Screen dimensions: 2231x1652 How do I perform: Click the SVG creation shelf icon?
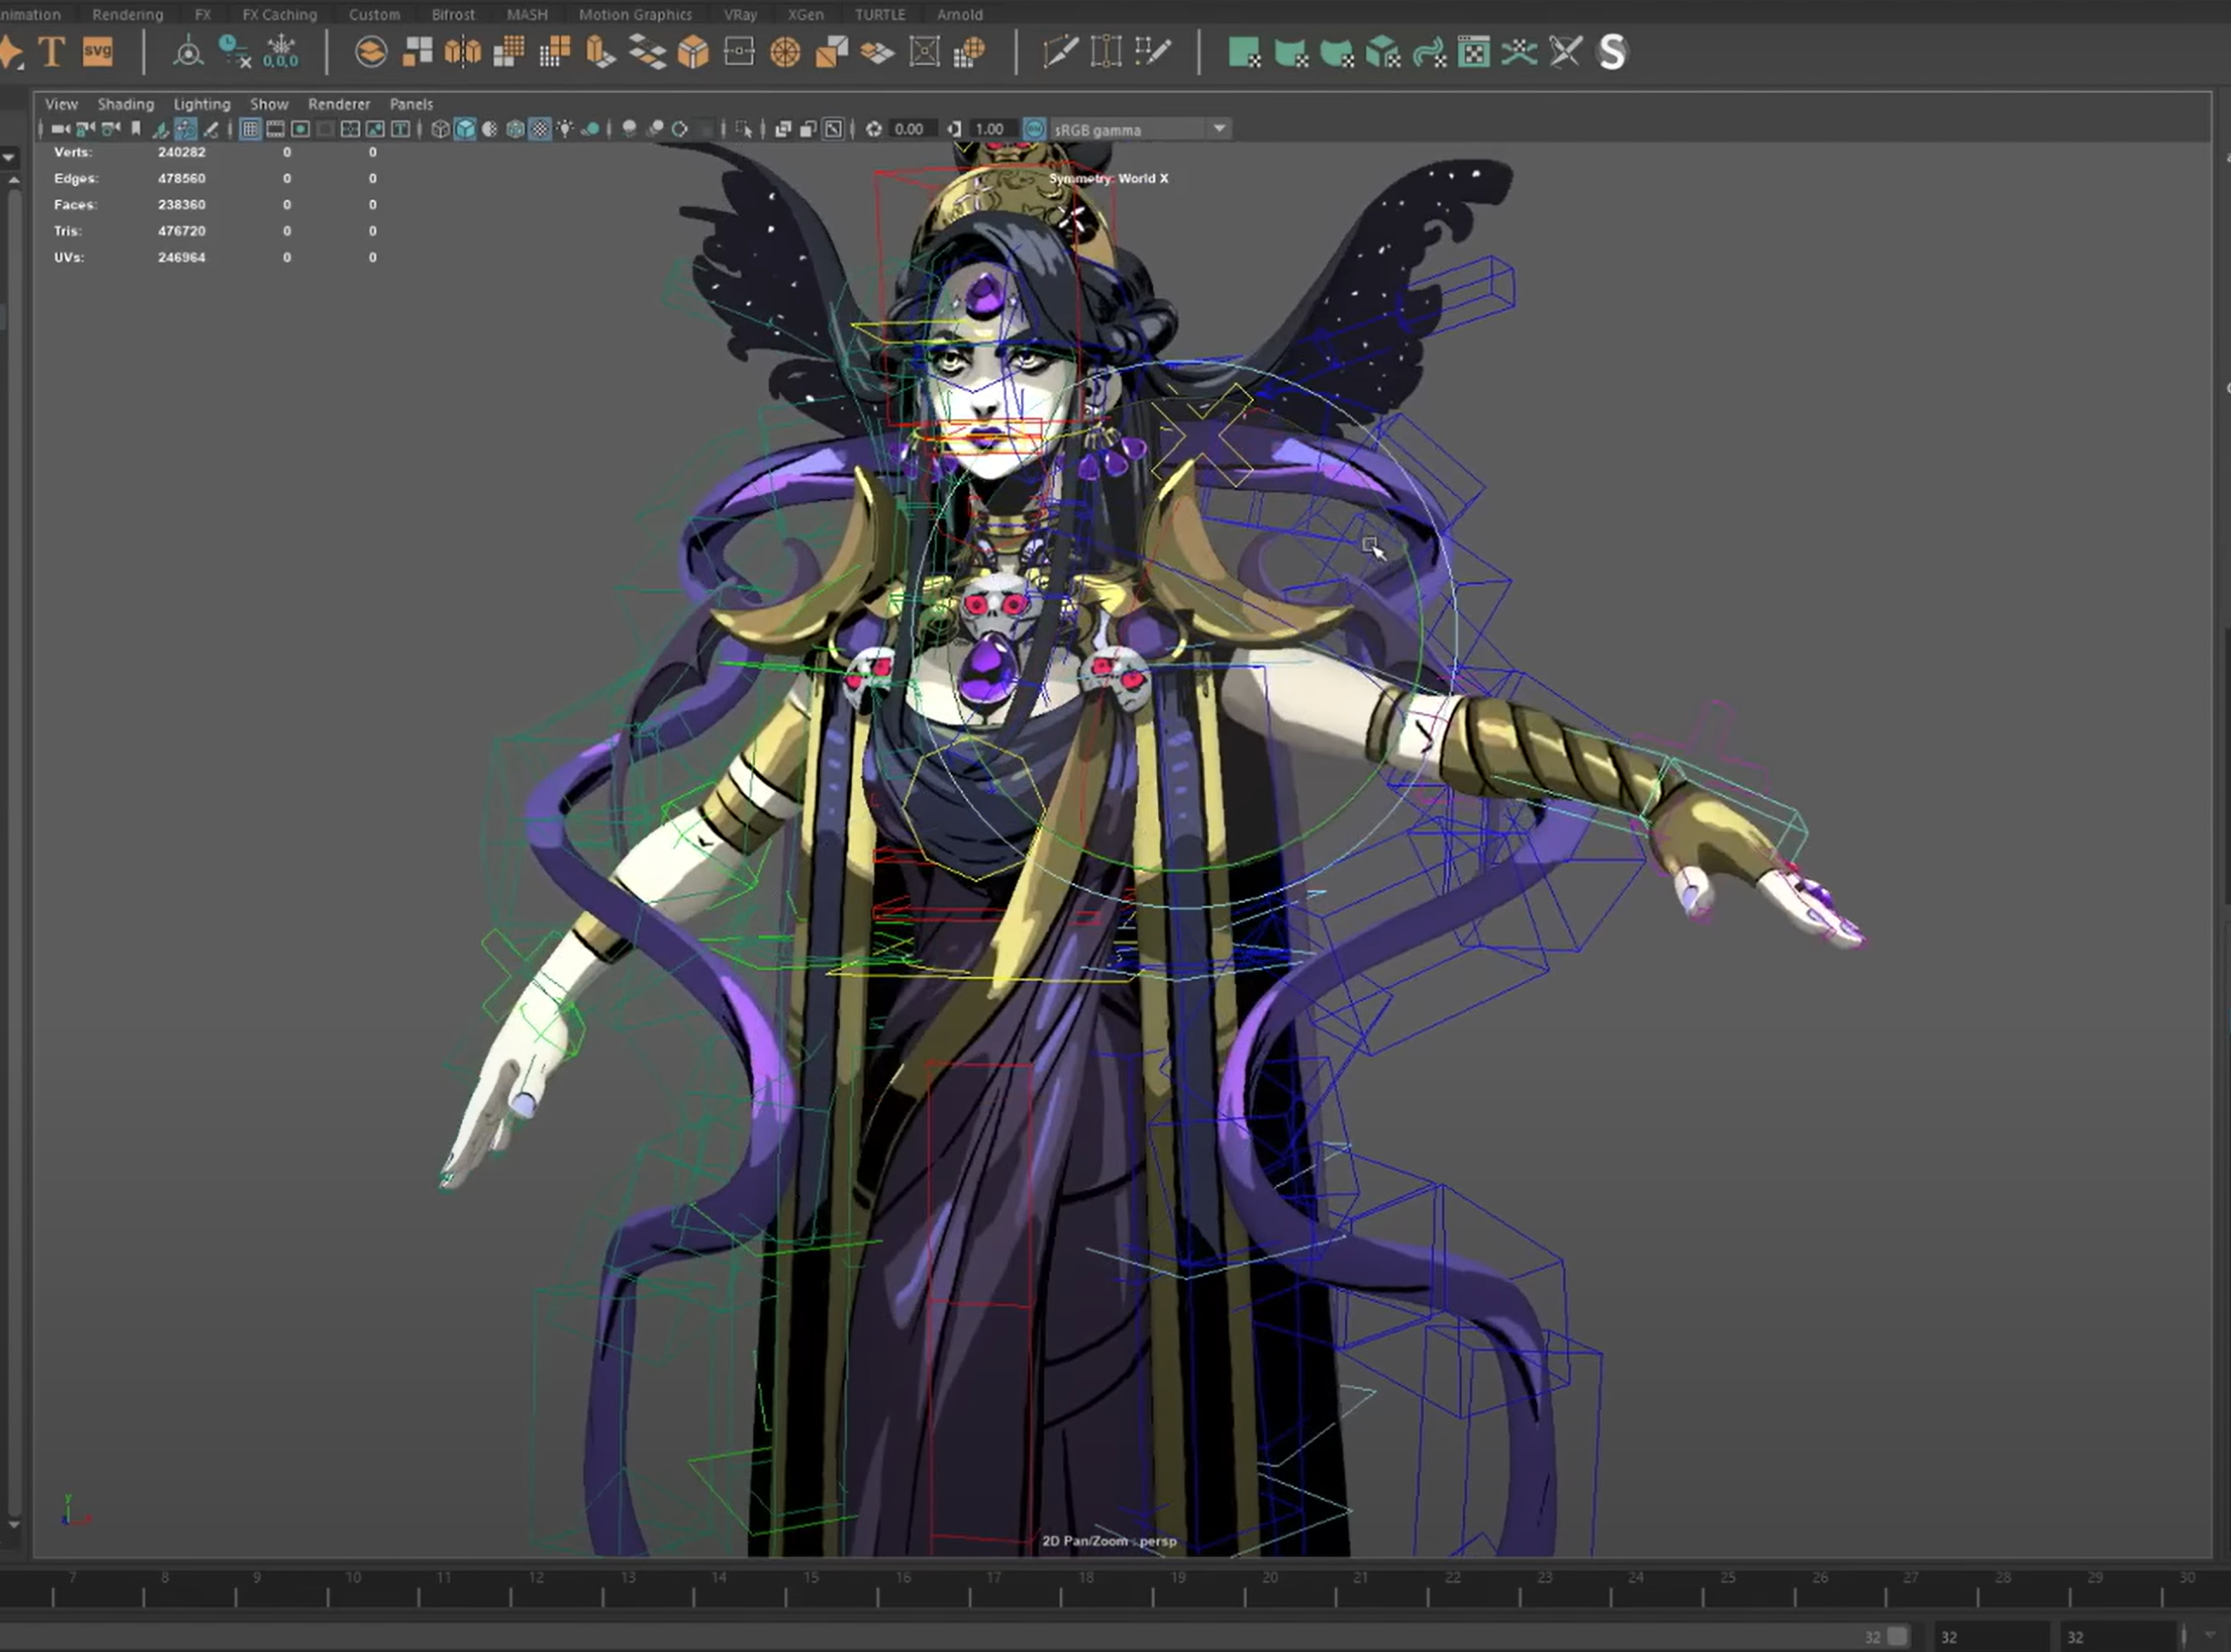pos(97,51)
